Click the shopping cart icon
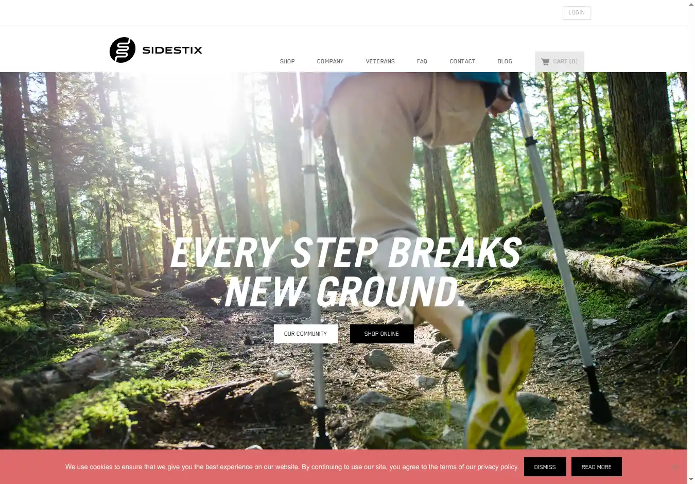 545,62
